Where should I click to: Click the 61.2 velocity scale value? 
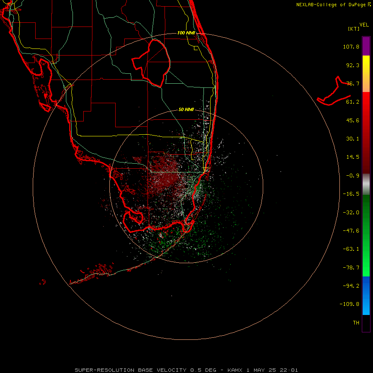353,102
